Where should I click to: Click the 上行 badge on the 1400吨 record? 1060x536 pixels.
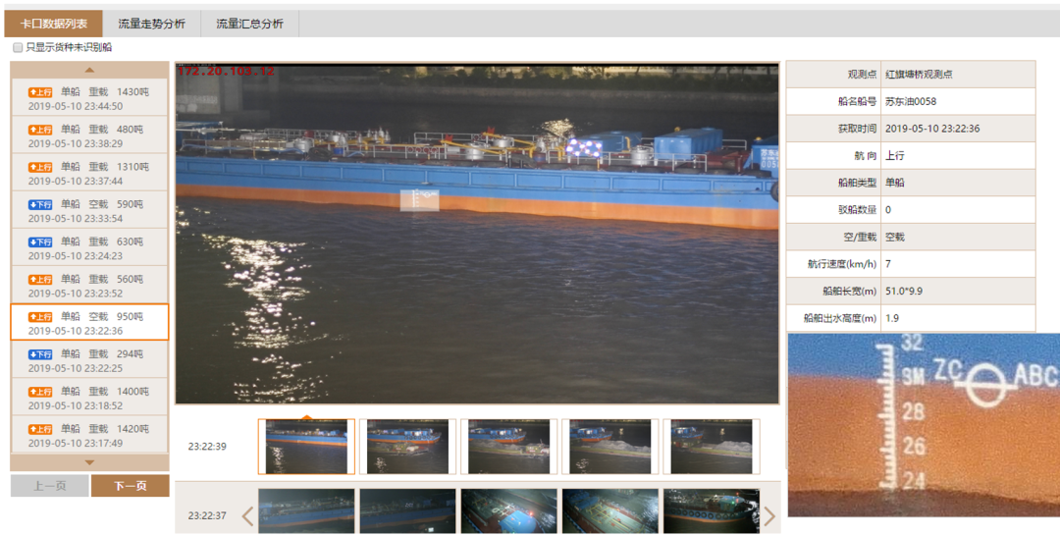(x=40, y=392)
